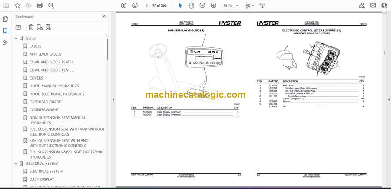Image resolution: width=391 pixels, height=189 pixels.
Task: Add a new bookmark icon
Action: tap(40, 27)
